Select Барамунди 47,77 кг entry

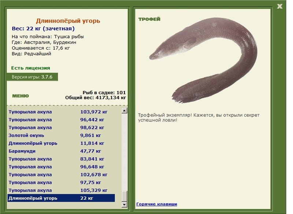coord(61,151)
